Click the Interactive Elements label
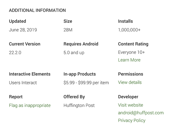Viewport: 171px width, 137px height. 30,74
